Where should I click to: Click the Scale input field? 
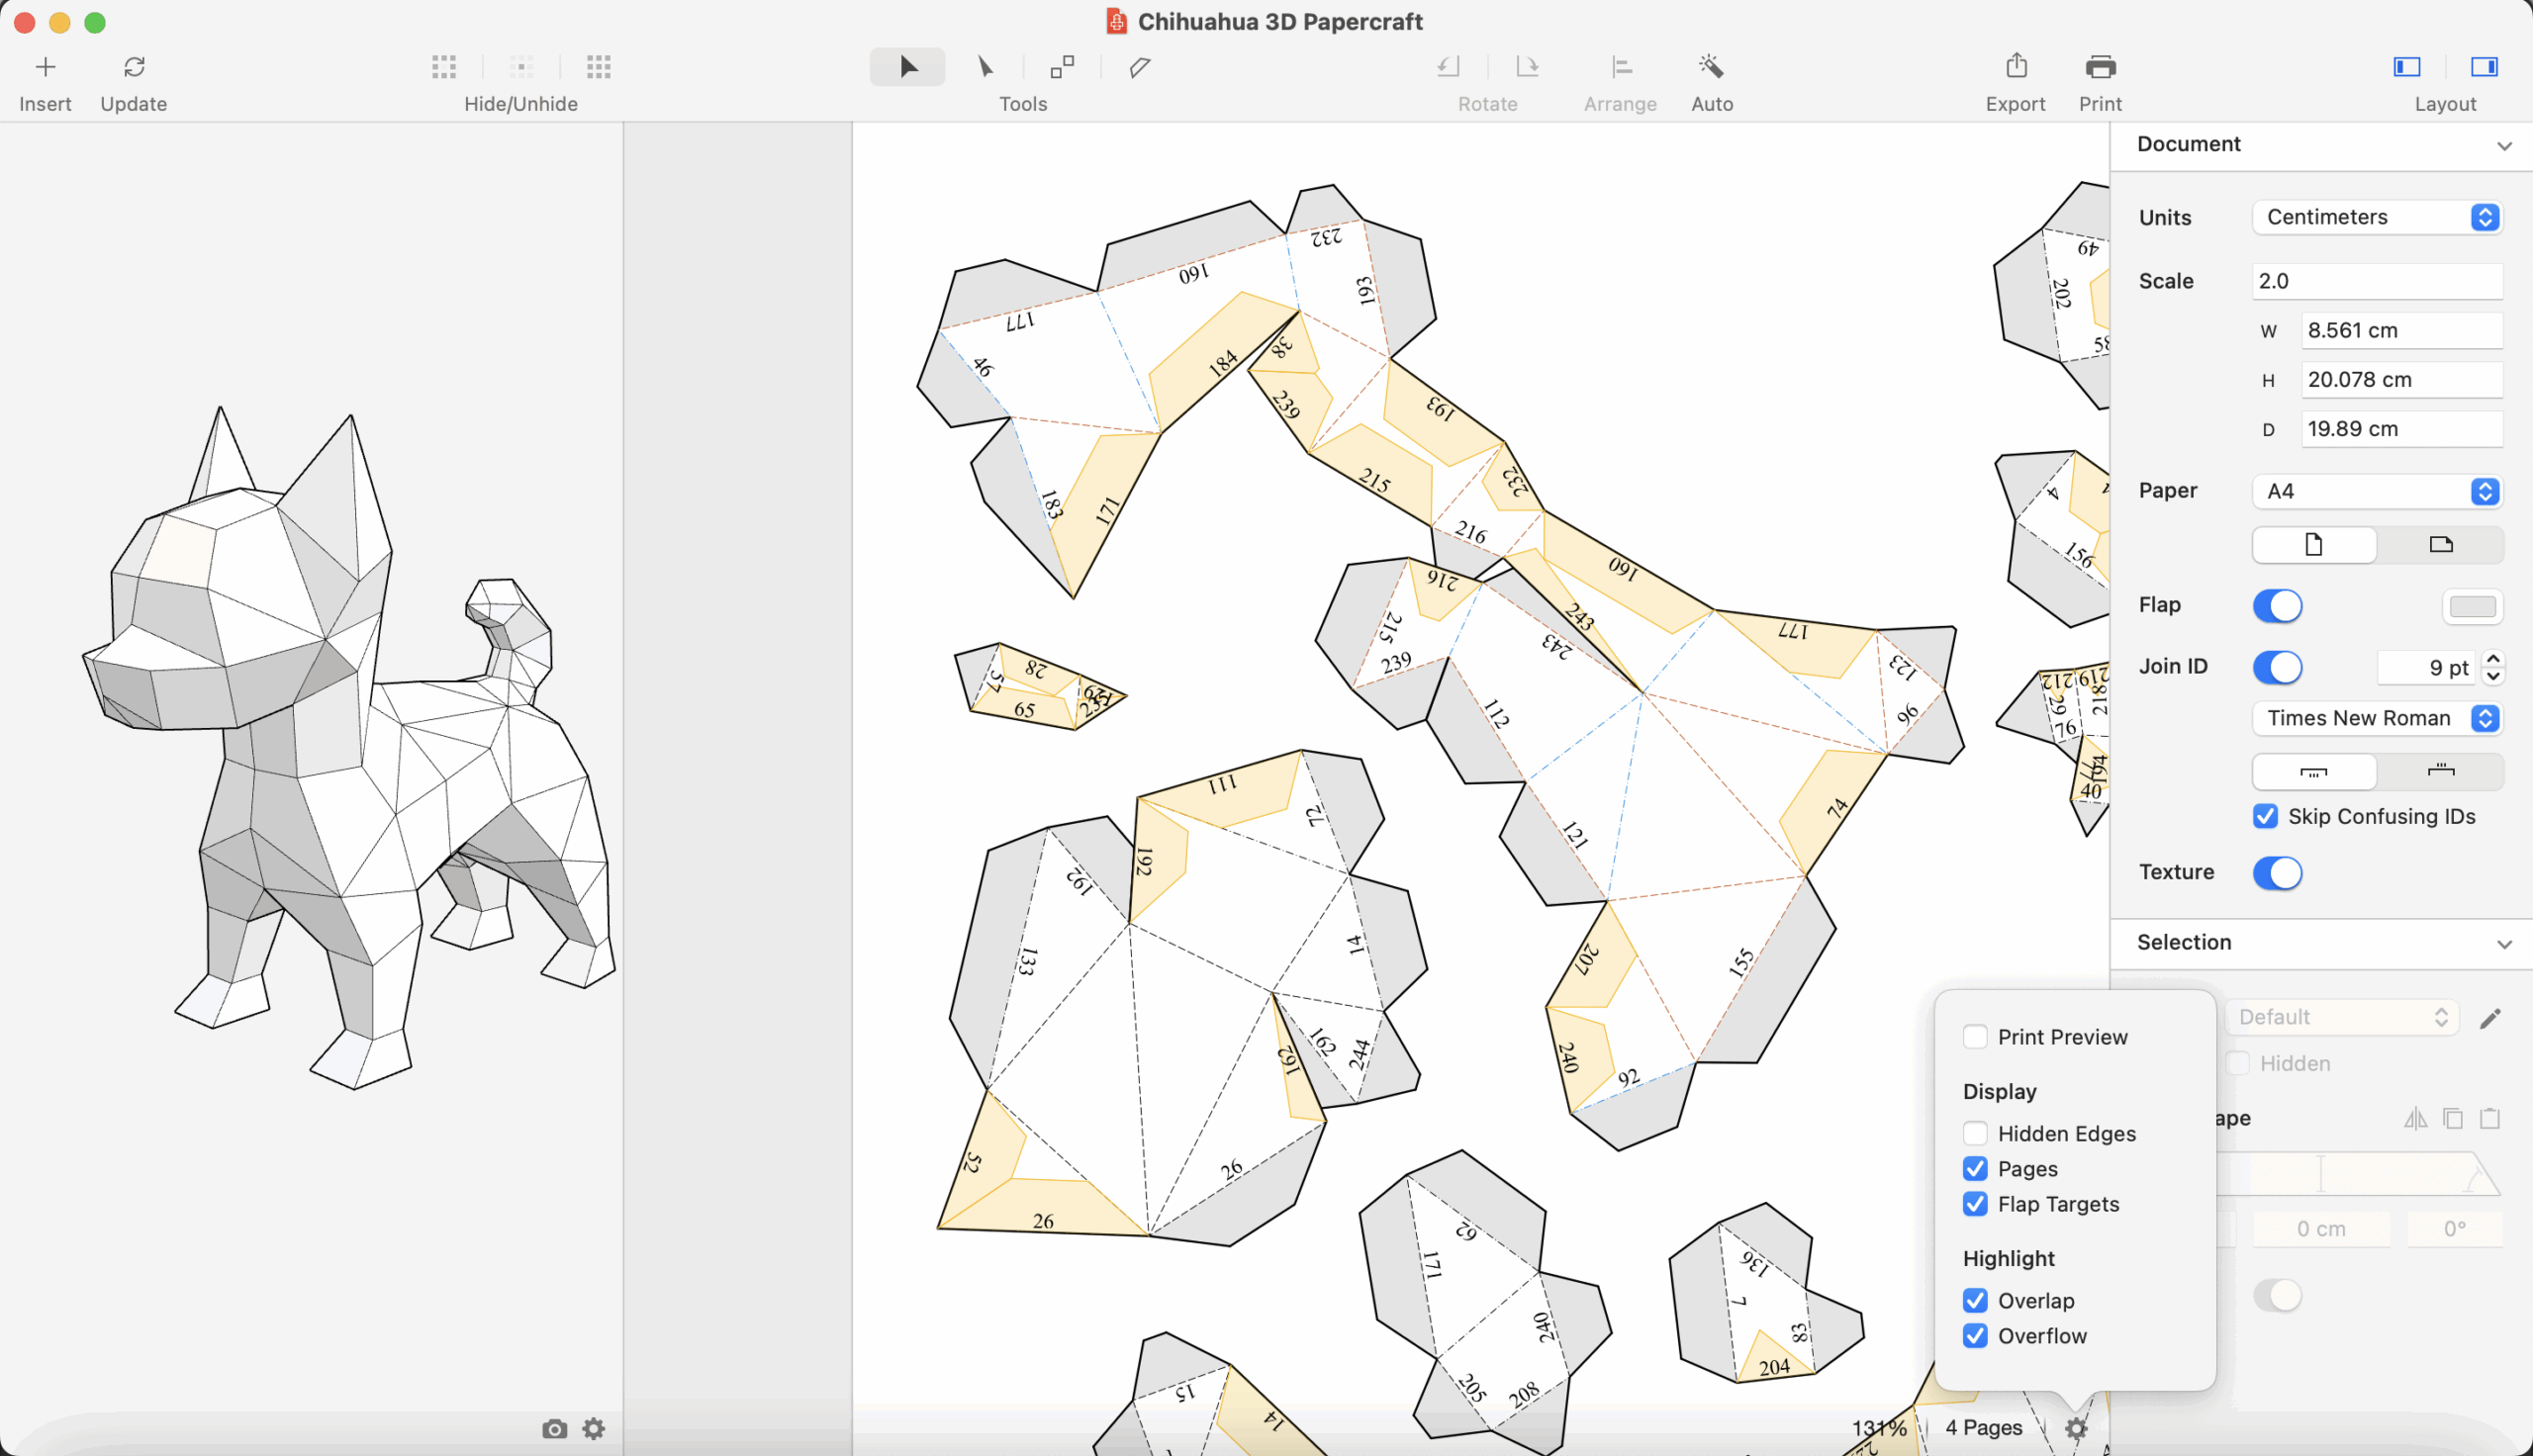2377,281
